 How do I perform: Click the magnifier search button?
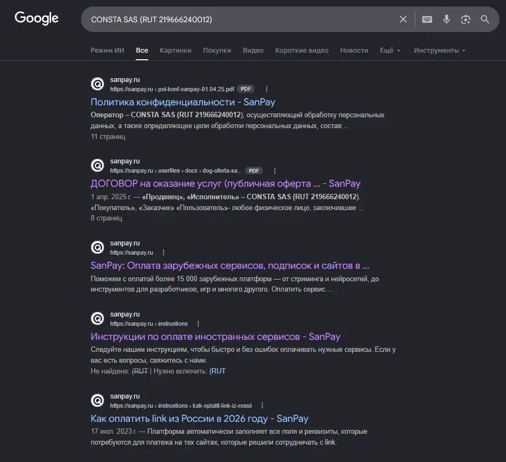pos(485,20)
